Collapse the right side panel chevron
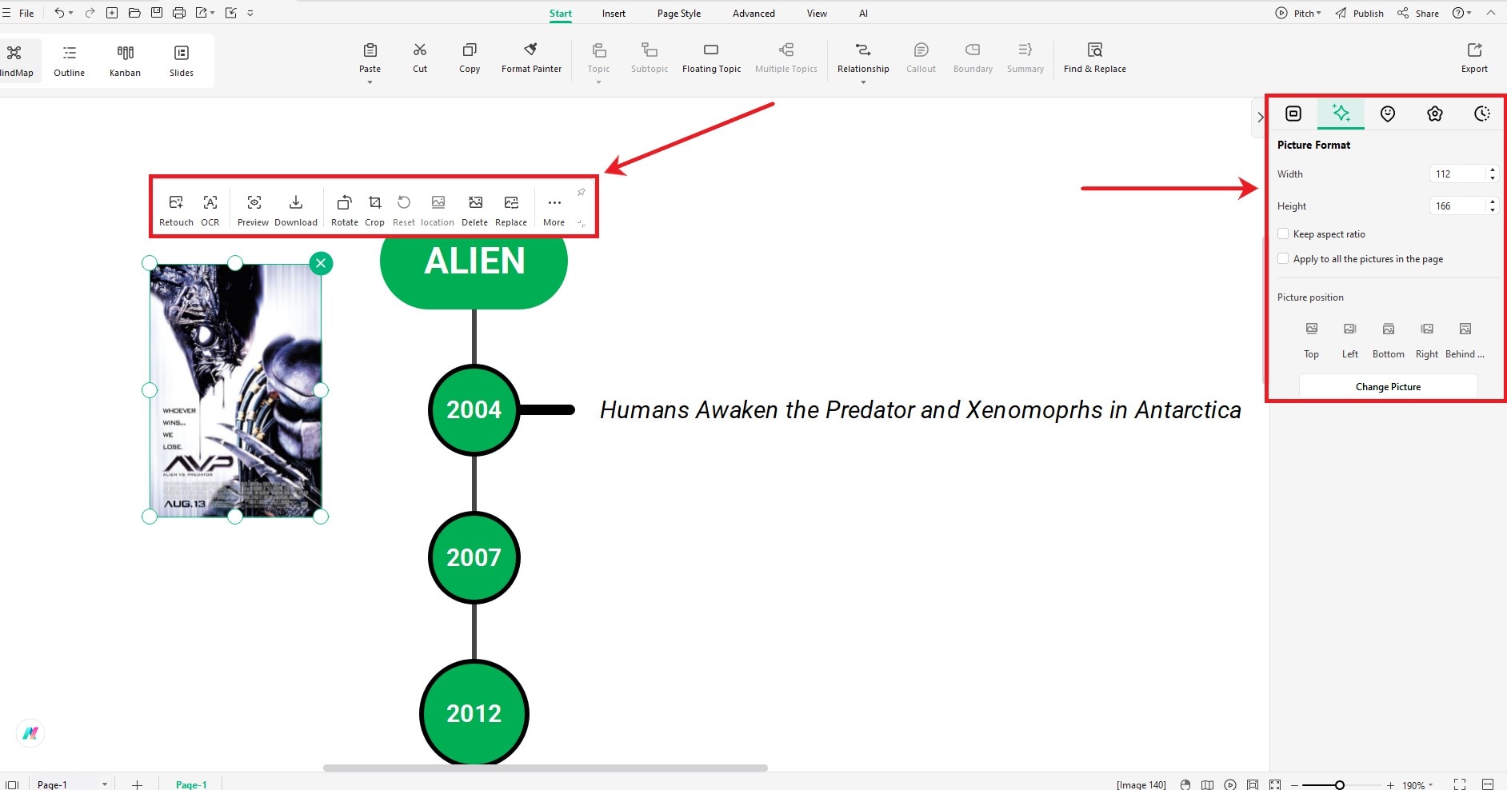 pyautogui.click(x=1260, y=118)
